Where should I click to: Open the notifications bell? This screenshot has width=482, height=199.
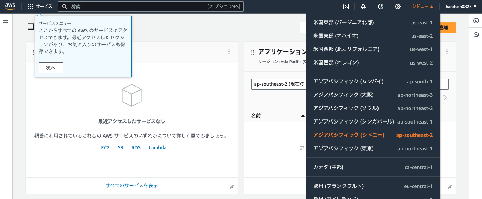[363, 7]
